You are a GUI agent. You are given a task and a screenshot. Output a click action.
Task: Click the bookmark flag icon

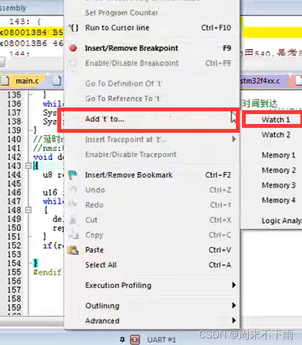point(73,175)
